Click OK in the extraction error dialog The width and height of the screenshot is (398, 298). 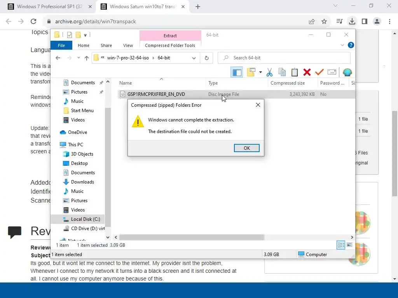point(246,148)
